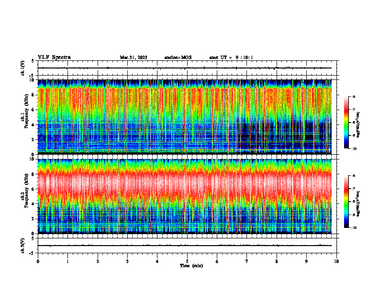Click the -10 label on ch.2 color scale

click(x=354, y=228)
